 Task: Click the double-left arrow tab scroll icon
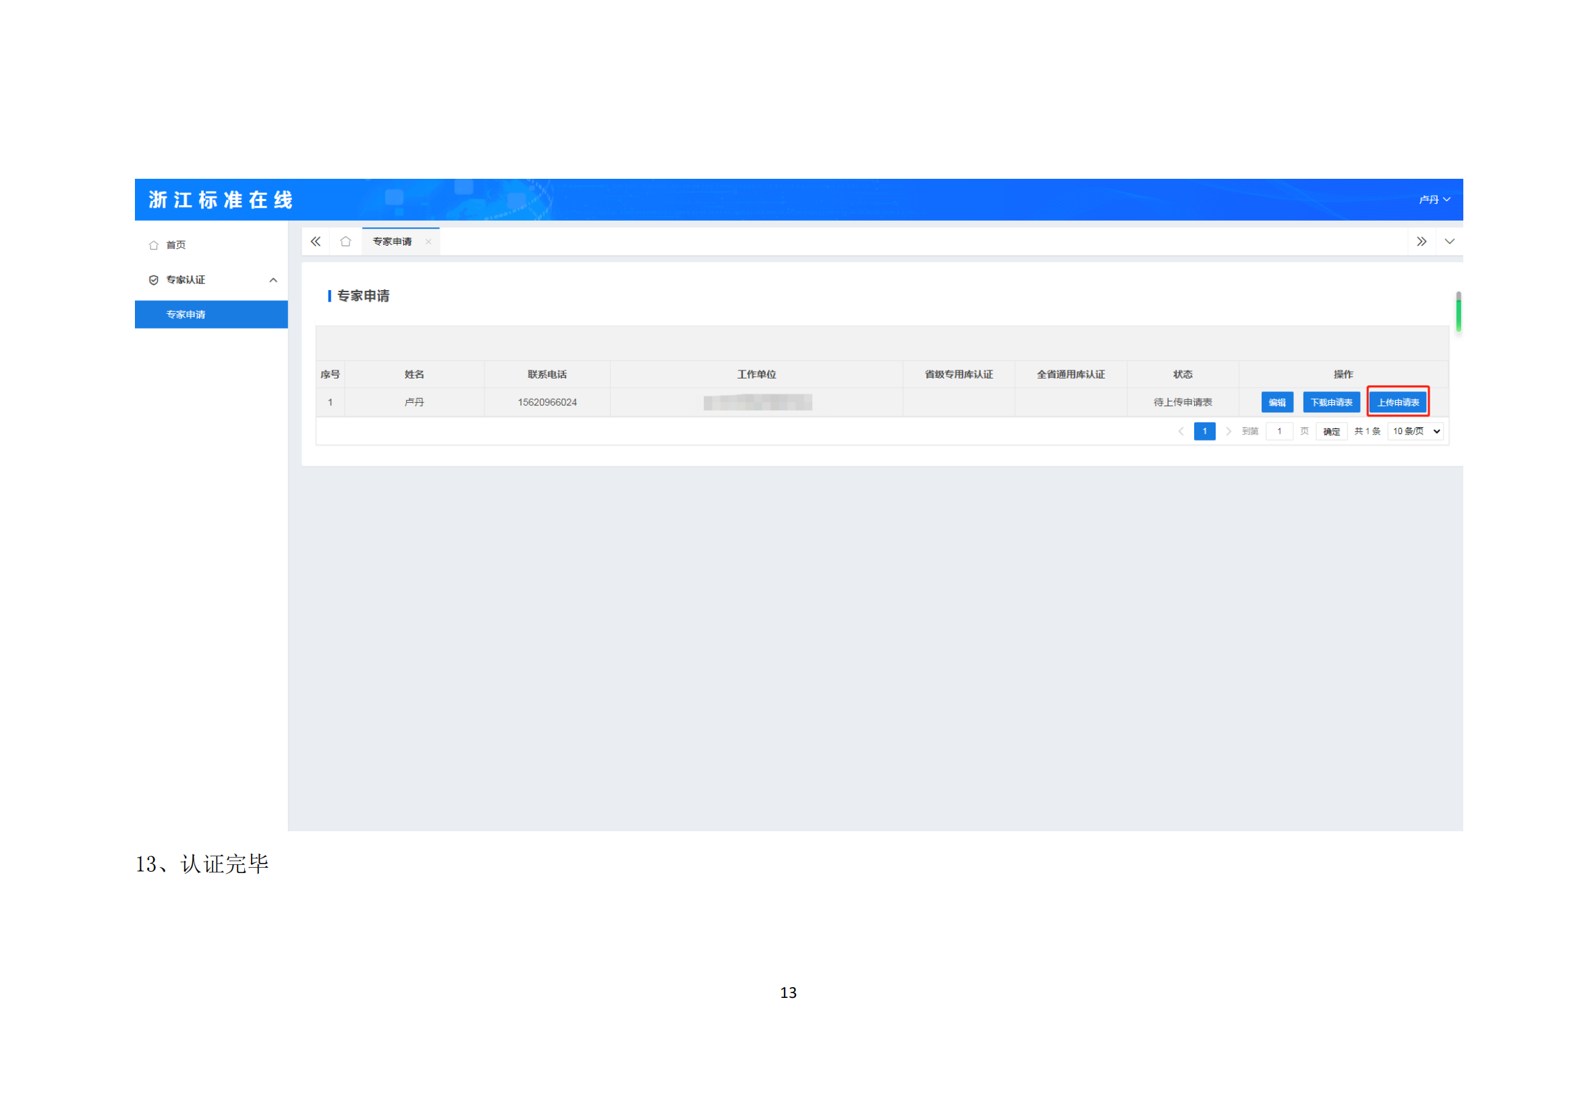316,241
